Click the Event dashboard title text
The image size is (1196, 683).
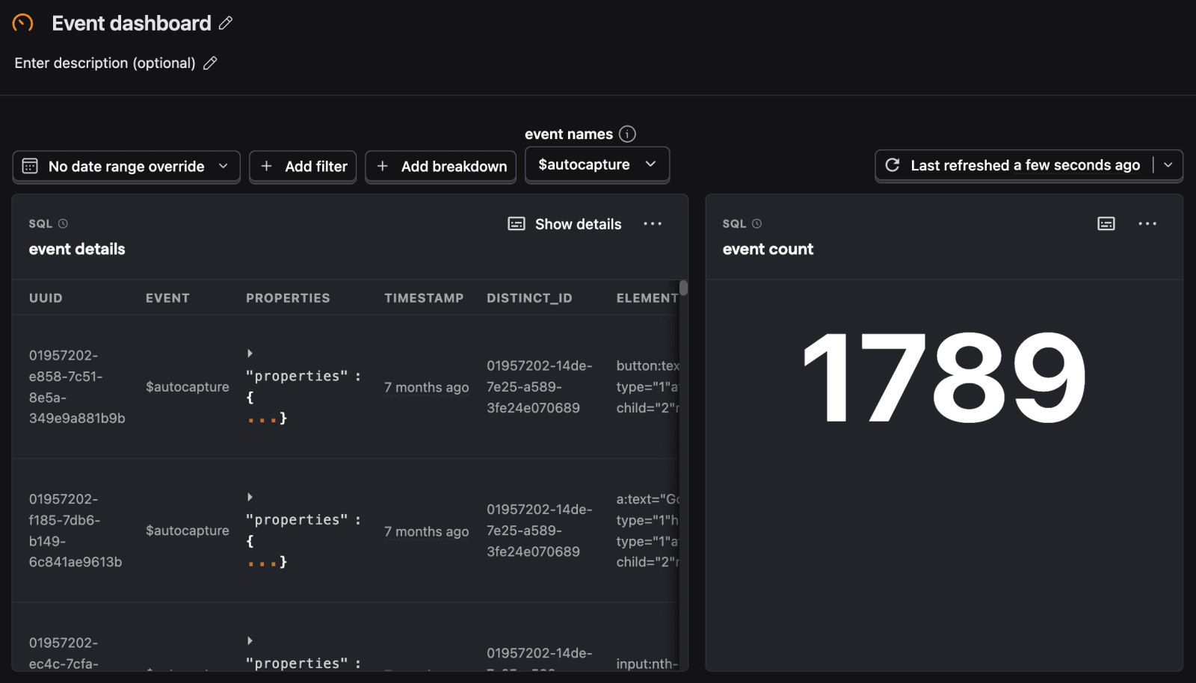[x=132, y=23]
